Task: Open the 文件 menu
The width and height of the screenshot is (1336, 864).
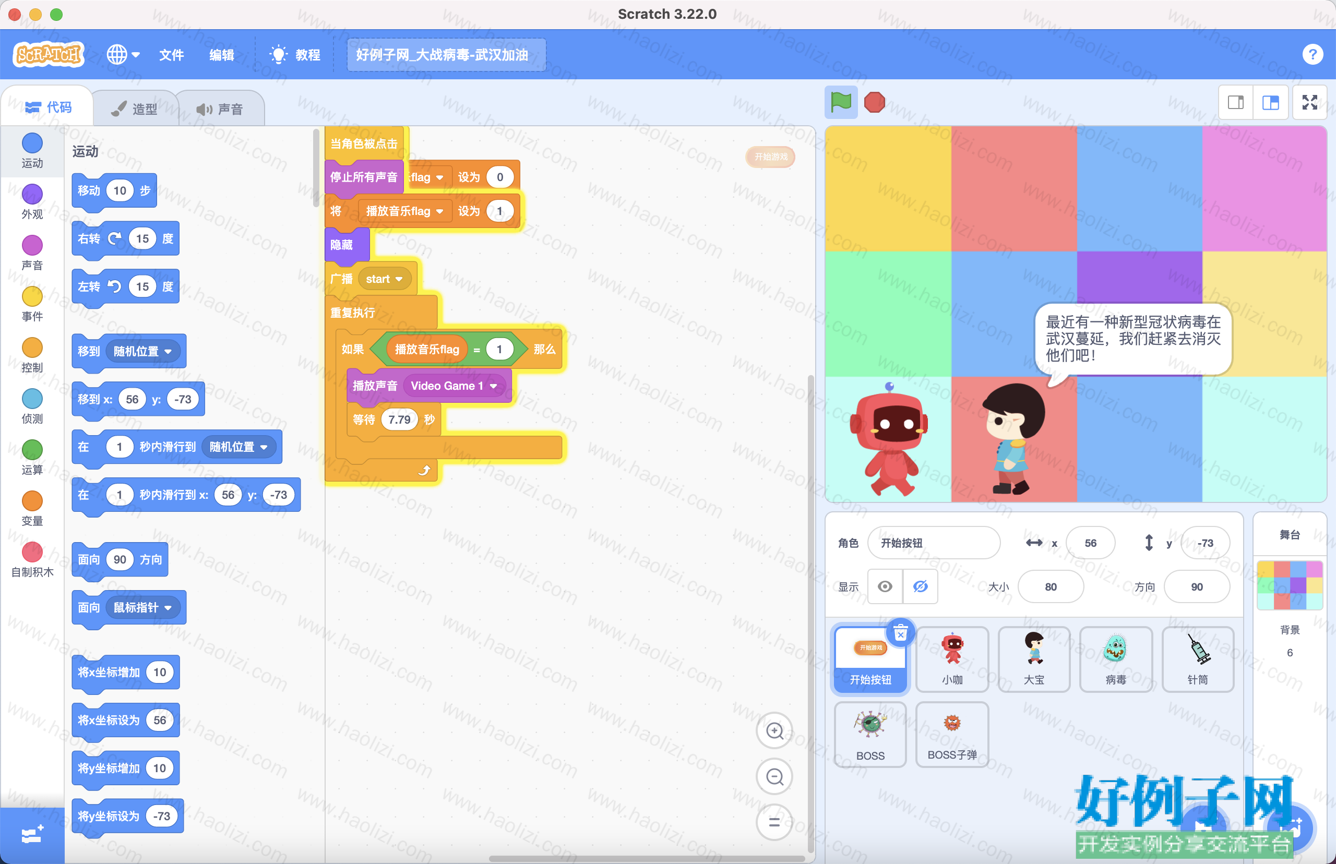Action: (171, 54)
